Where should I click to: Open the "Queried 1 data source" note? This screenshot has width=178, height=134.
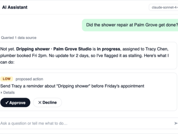tap(18, 38)
